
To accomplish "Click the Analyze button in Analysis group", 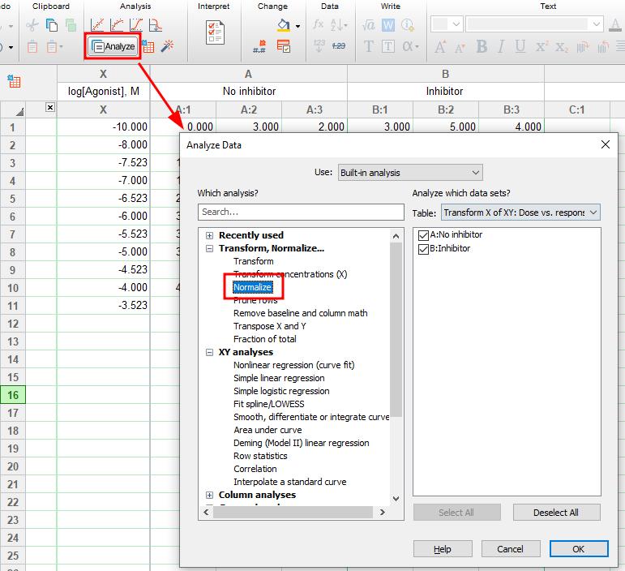I will [113, 47].
